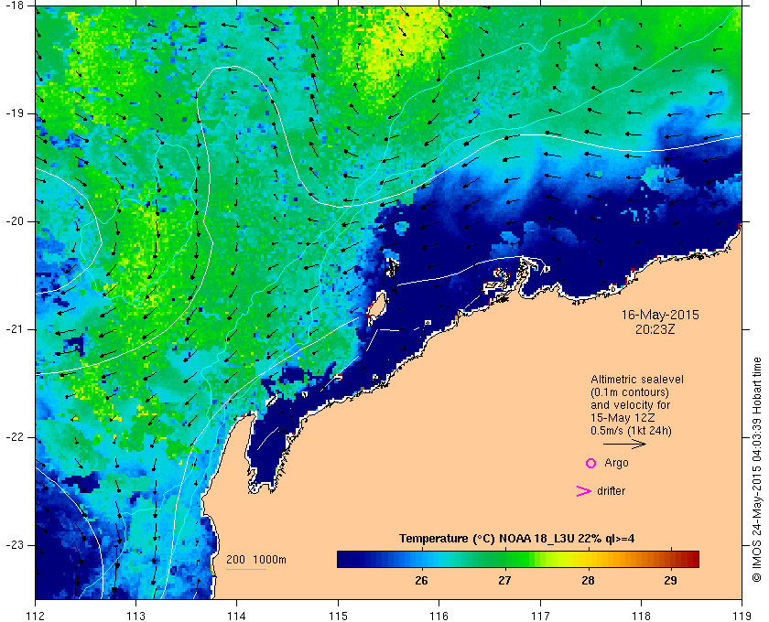Image resolution: width=769 pixels, height=622 pixels.
Task: Click the 'Altimetric sealevel' legend text
Action: pyautogui.click(x=637, y=380)
